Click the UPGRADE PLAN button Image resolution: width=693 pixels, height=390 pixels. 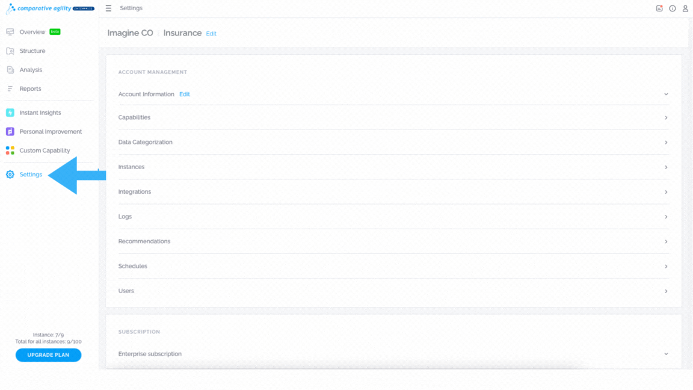(48, 355)
